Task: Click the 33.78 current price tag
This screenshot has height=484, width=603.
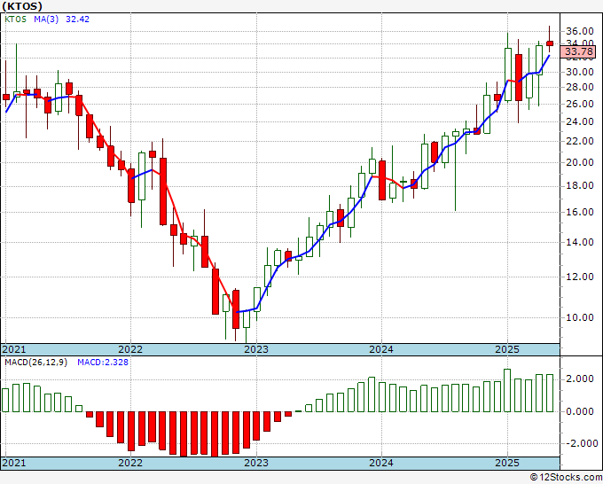Action: coord(578,51)
